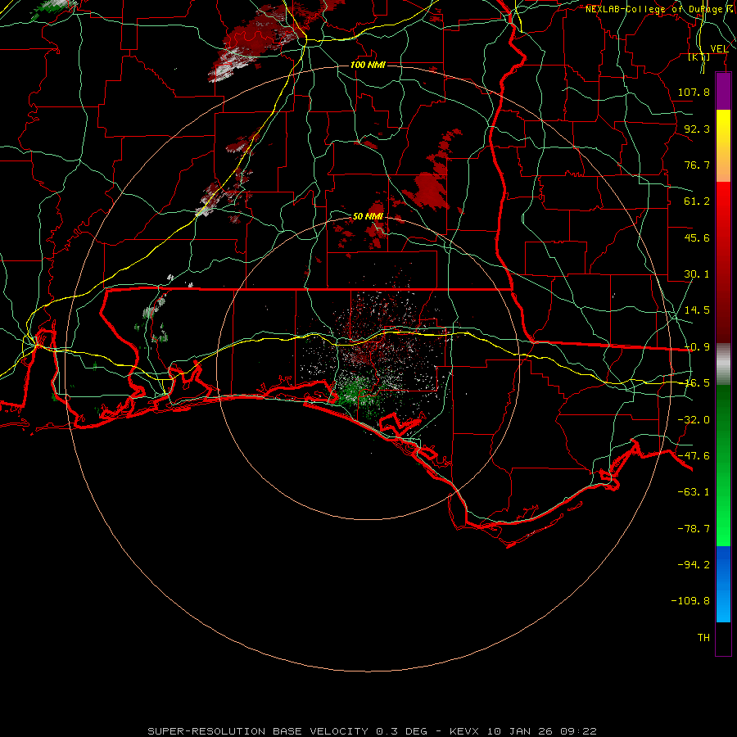This screenshot has height=737, width=737.
Task: Click the 14.5 velocity scale value
Action: pyautogui.click(x=697, y=310)
